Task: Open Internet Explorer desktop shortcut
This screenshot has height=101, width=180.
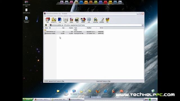Action: tap(105, 93)
